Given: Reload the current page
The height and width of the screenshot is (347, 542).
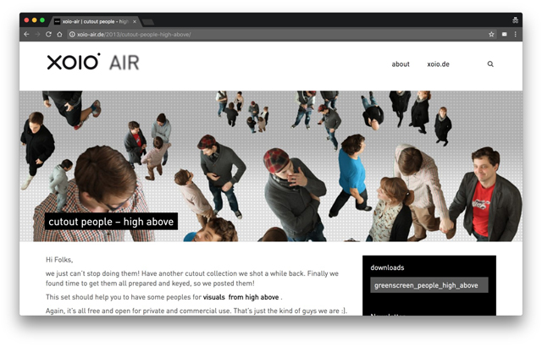Looking at the screenshot, I should tap(48, 35).
